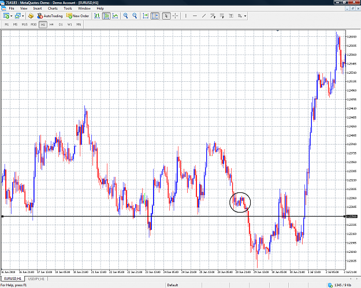Open a new chart window icon

tap(6, 16)
